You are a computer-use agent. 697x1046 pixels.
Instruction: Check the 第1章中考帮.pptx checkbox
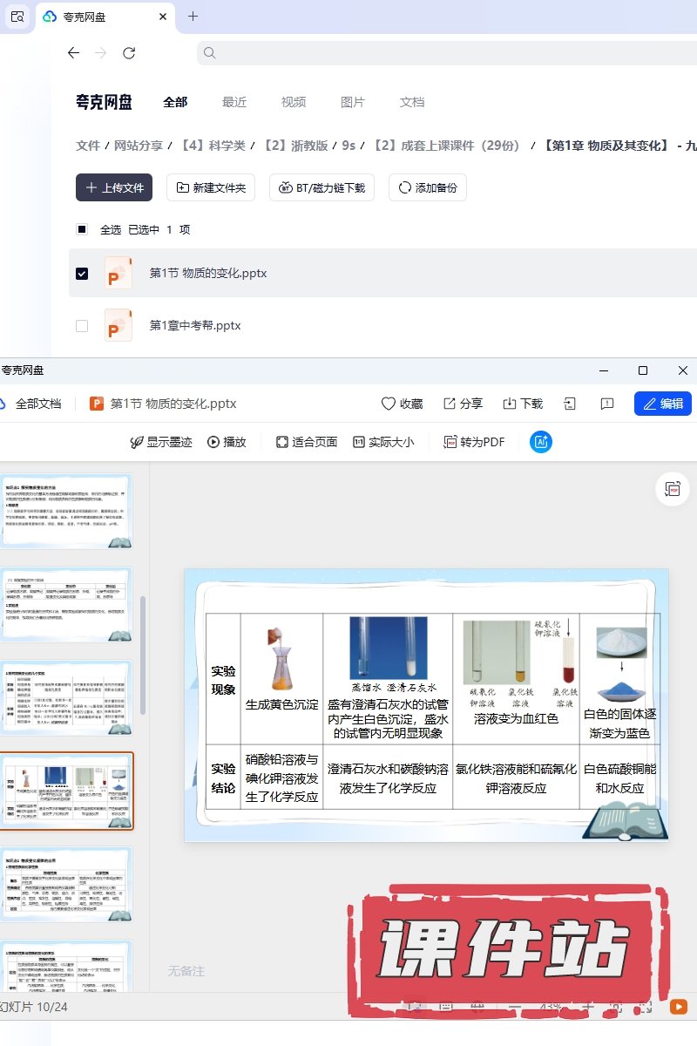(x=82, y=325)
